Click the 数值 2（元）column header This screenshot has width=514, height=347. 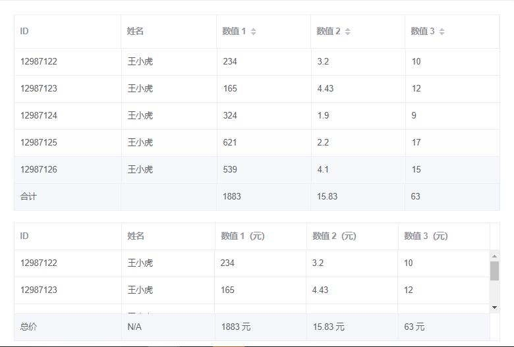coord(335,236)
